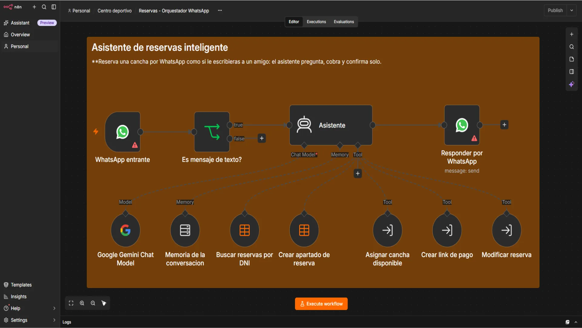The width and height of the screenshot is (582, 328).
Task: Click the Execute workflow button
Action: (321, 304)
